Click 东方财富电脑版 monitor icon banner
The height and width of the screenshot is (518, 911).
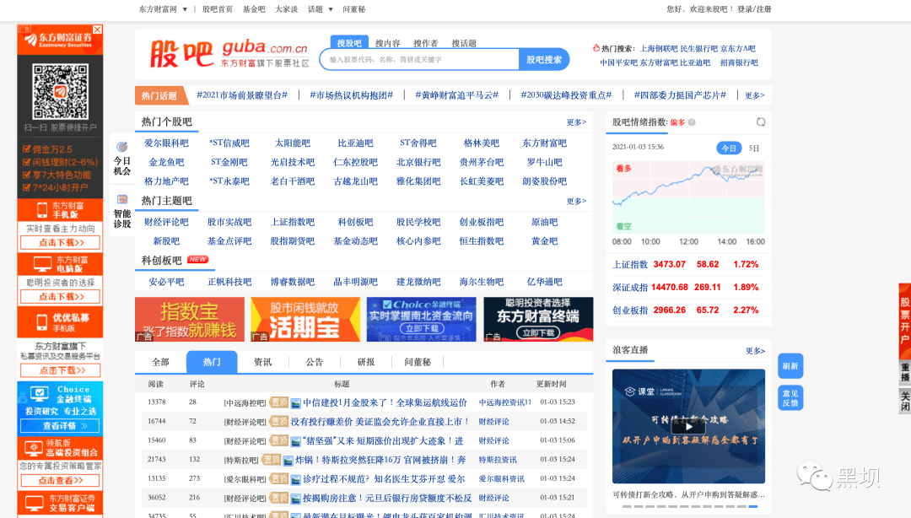coord(61,265)
